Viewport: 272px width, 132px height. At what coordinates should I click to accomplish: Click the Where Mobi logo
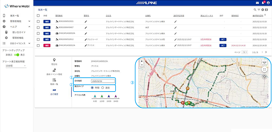17,6
